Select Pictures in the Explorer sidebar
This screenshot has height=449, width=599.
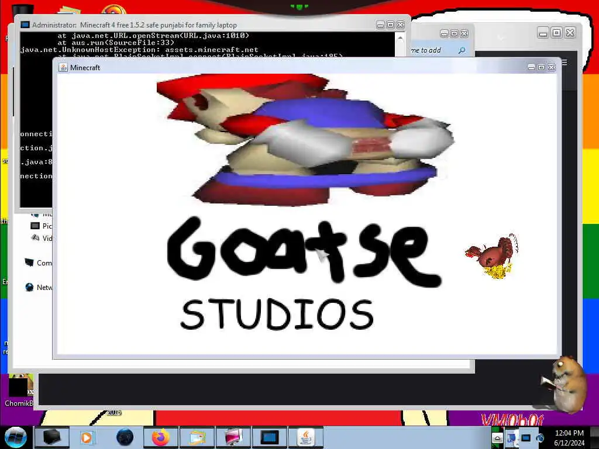(x=42, y=226)
